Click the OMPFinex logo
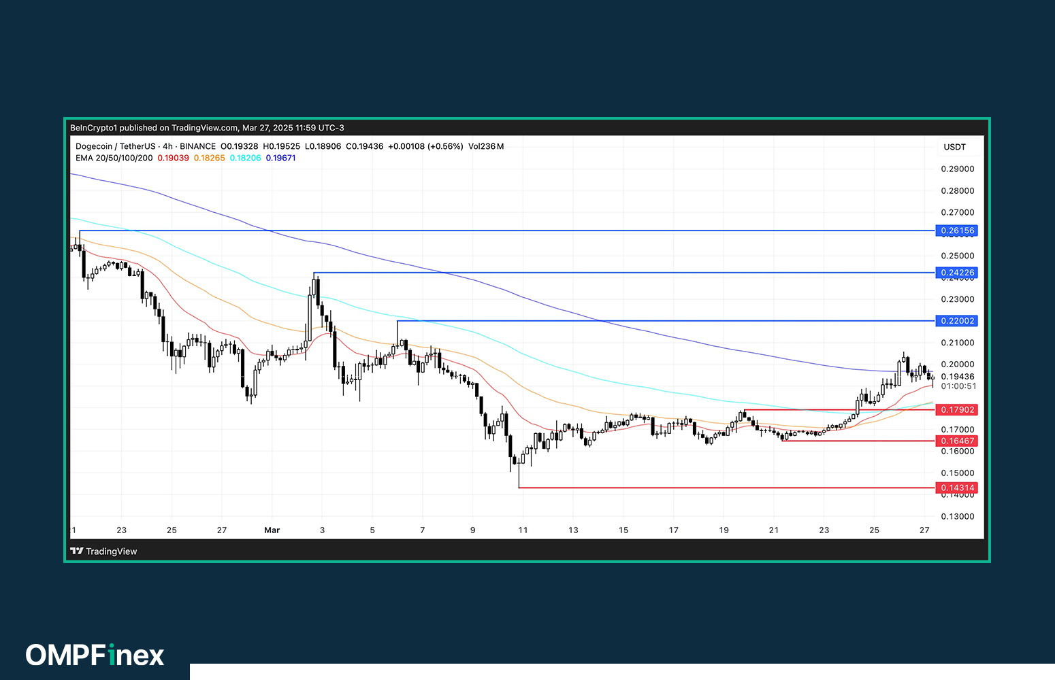1055x680 pixels. click(x=95, y=656)
